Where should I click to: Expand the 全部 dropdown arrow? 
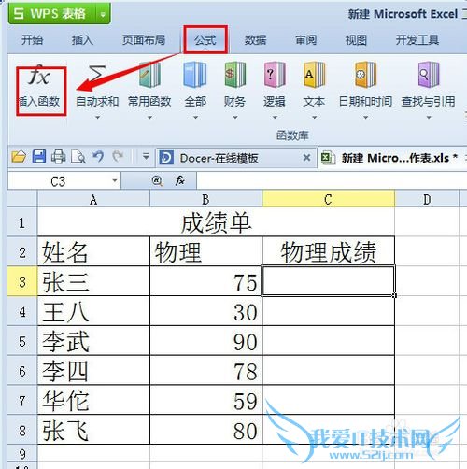195,118
